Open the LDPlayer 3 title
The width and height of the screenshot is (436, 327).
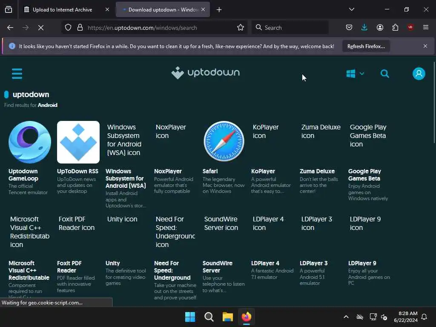pyautogui.click(x=313, y=263)
